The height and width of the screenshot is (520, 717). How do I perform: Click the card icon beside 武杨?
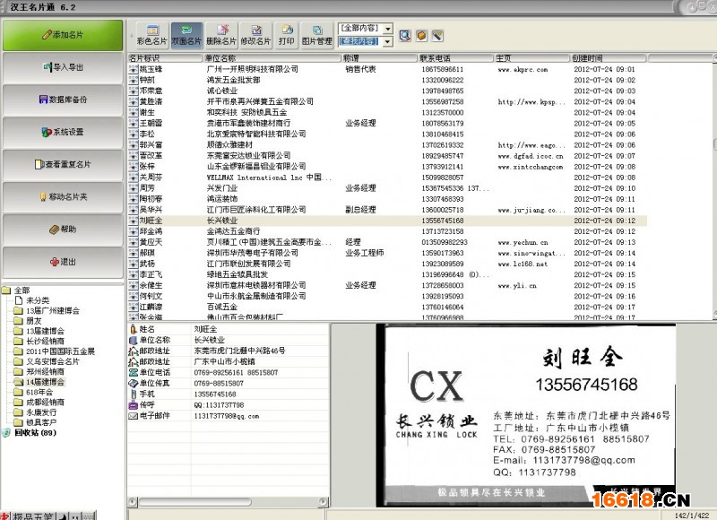[134, 264]
